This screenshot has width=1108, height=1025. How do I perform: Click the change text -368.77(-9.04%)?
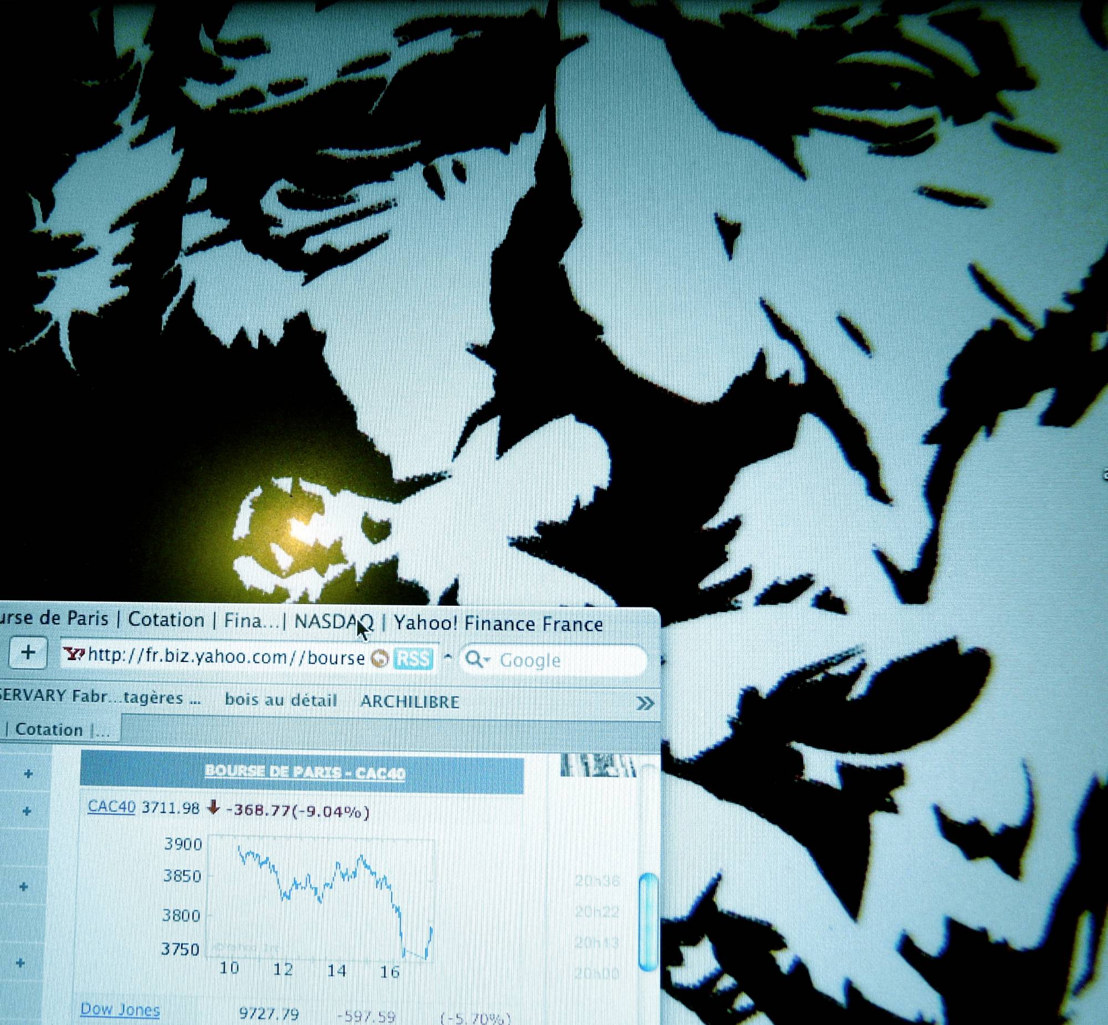(x=298, y=811)
